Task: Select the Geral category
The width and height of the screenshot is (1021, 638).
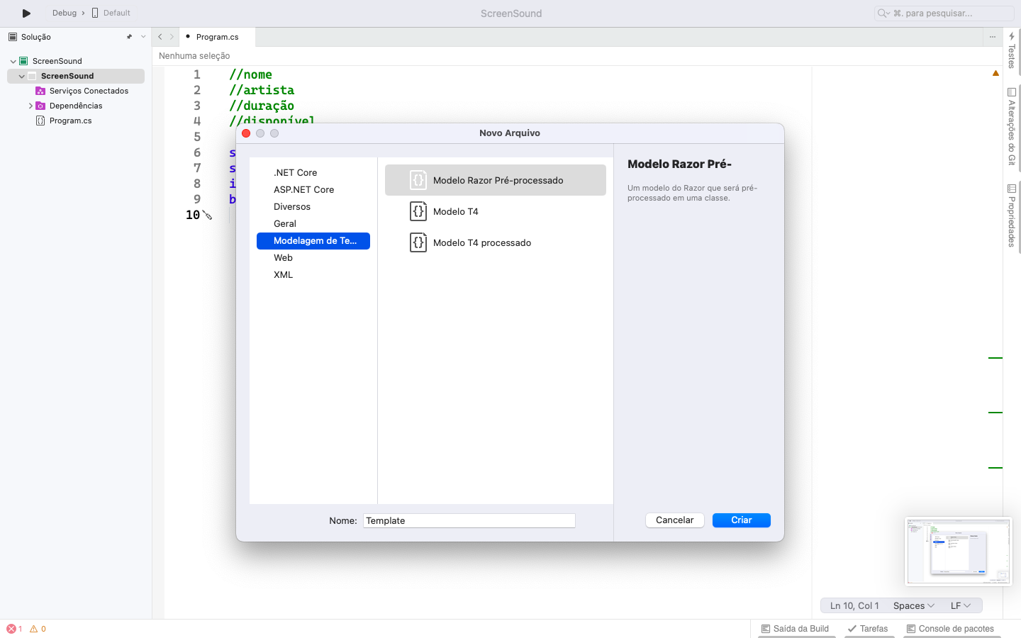Action: pos(313,223)
